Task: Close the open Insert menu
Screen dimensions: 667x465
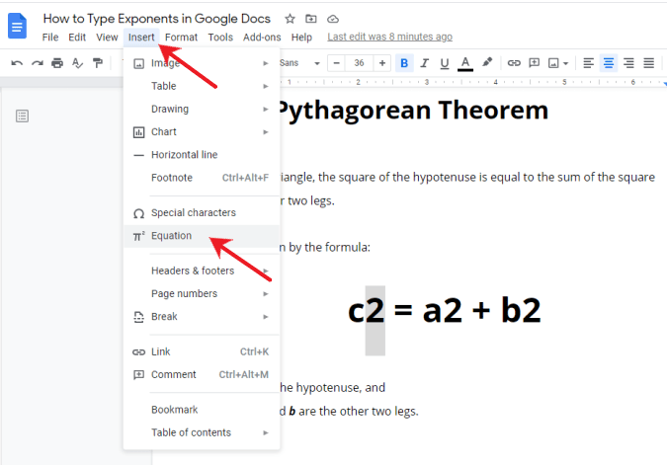Action: [x=141, y=38]
